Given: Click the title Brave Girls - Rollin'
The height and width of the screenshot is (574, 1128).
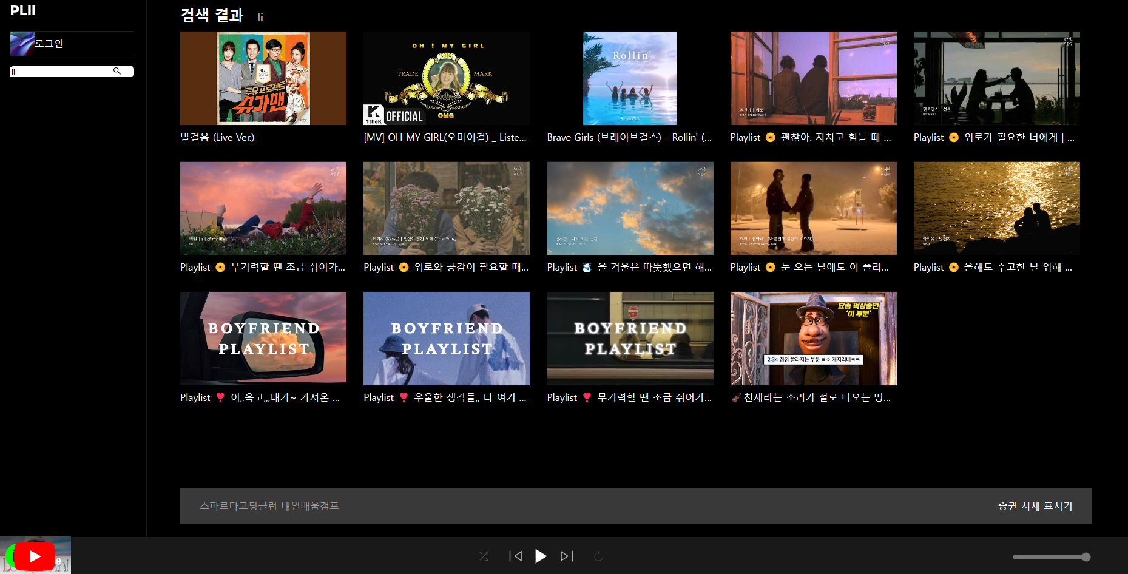Looking at the screenshot, I should [629, 137].
